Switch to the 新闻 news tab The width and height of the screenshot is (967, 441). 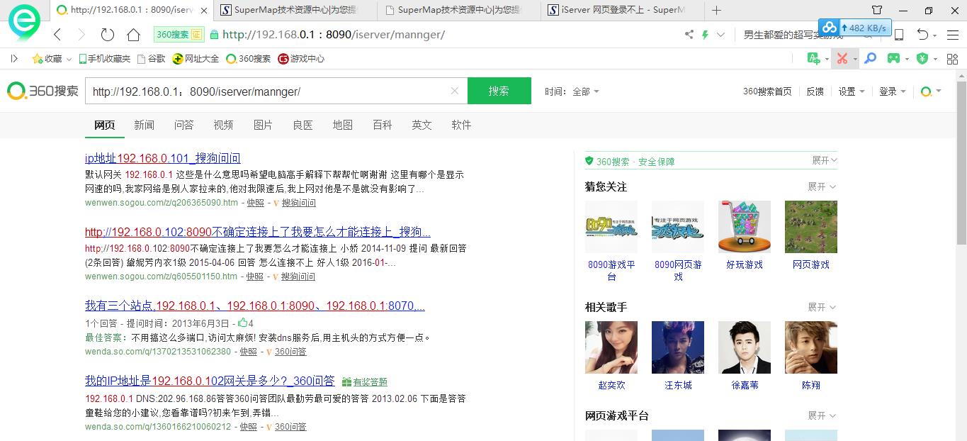(x=144, y=125)
